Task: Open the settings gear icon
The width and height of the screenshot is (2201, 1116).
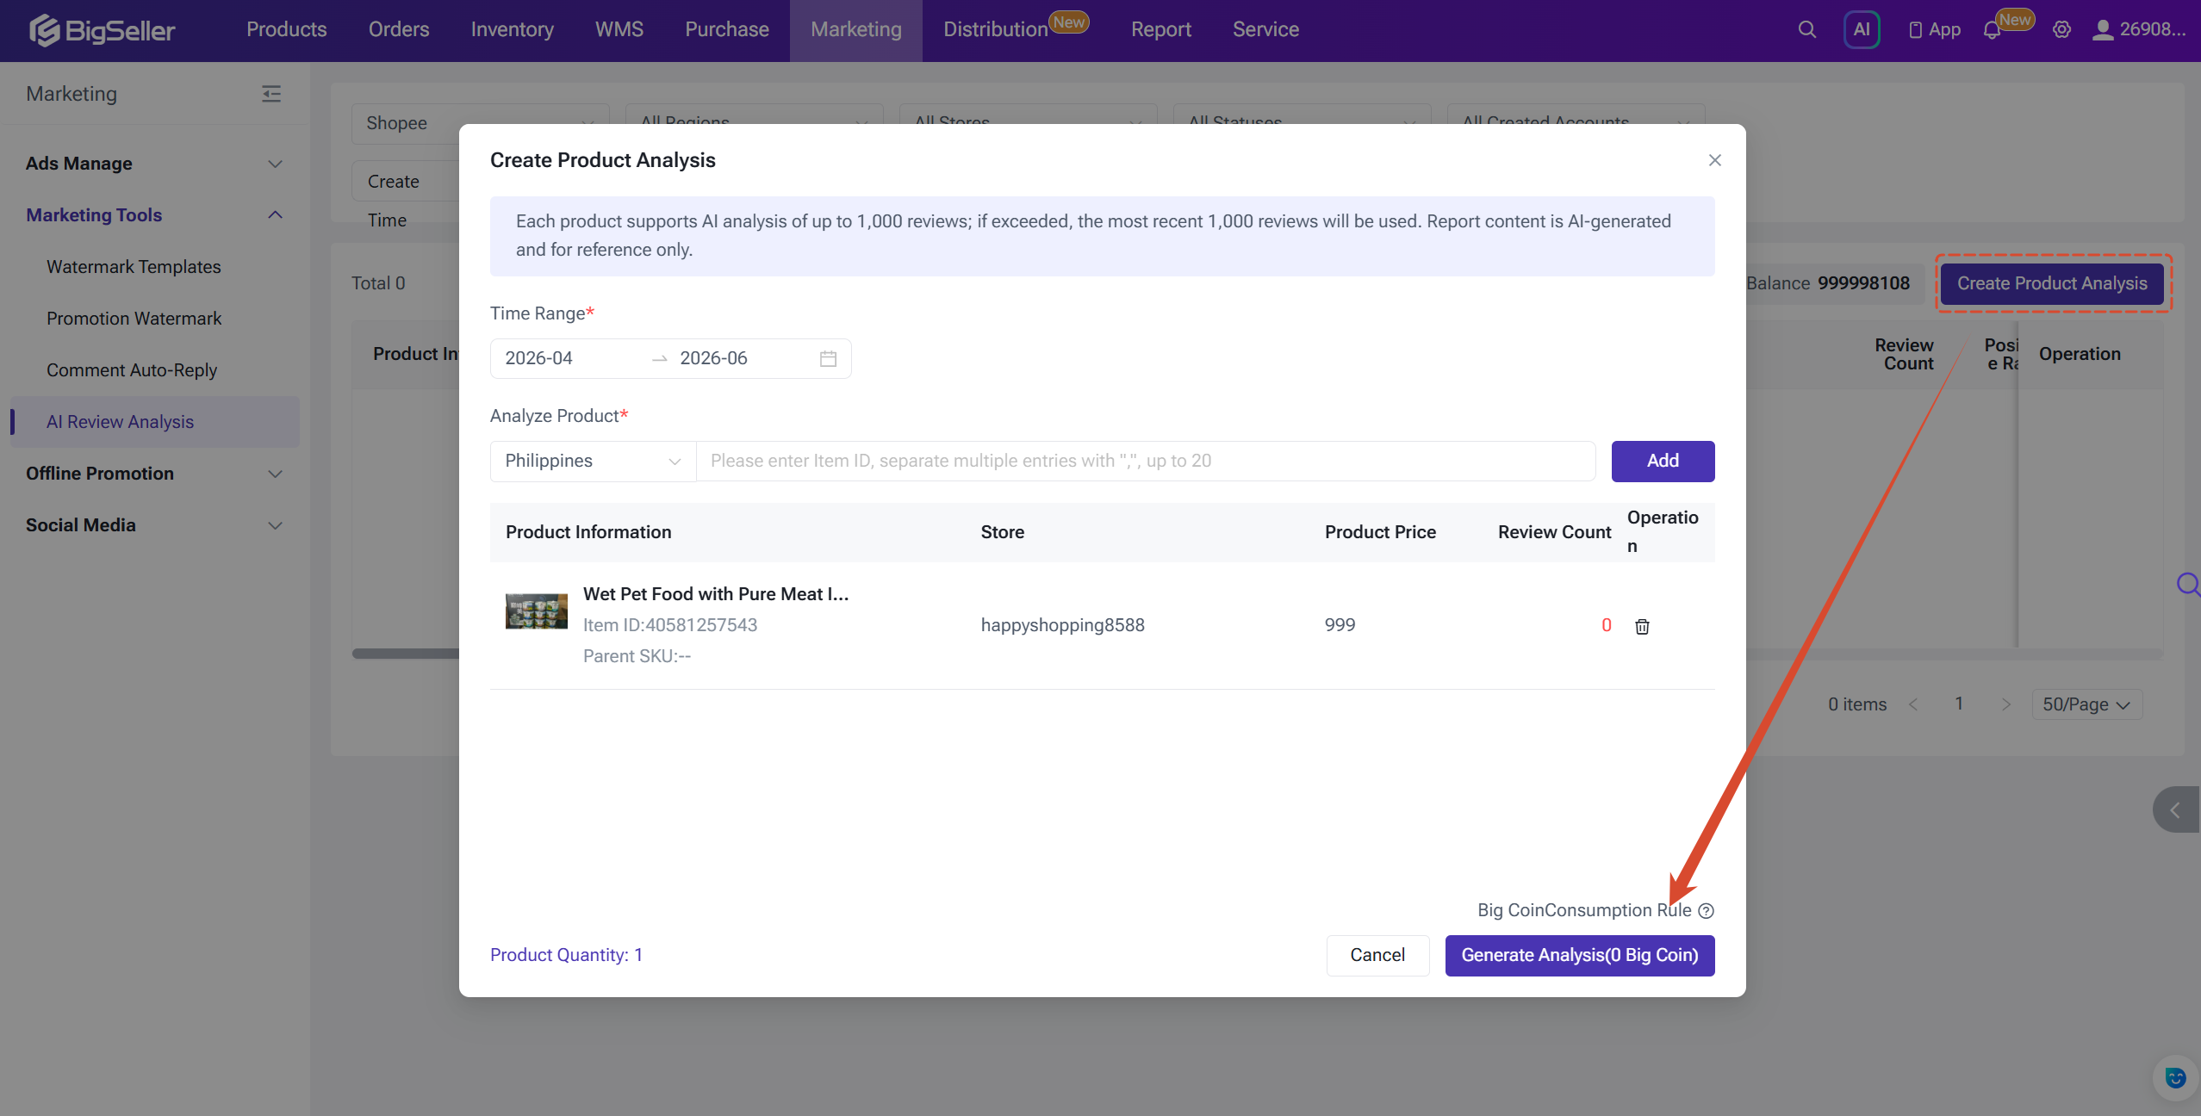Action: pyautogui.click(x=2061, y=29)
